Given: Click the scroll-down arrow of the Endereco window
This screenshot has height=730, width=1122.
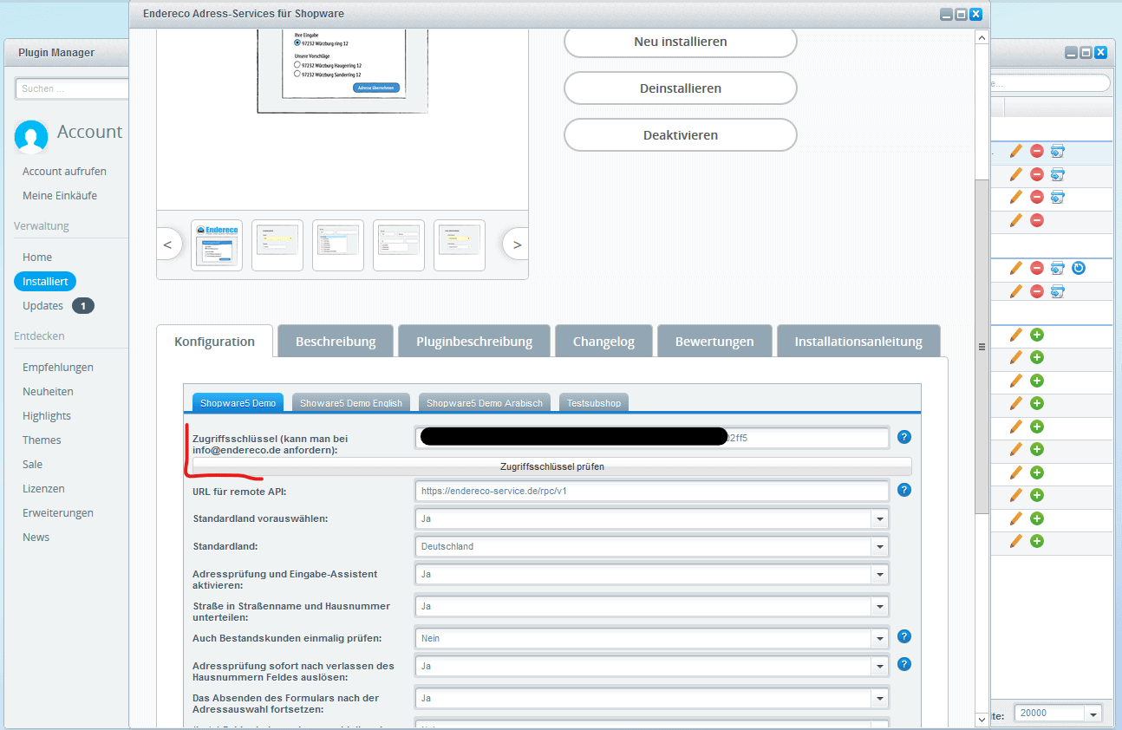Looking at the screenshot, I should (x=982, y=719).
